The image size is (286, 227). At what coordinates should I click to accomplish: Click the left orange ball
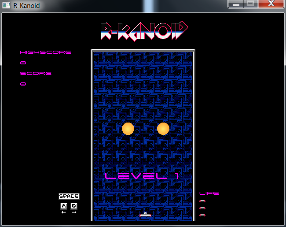128,129
